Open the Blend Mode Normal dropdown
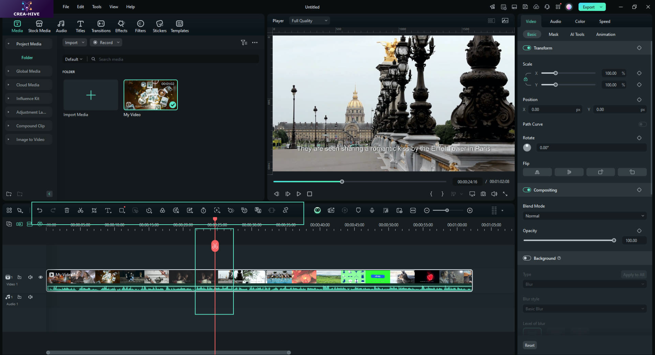The width and height of the screenshot is (655, 355). [x=585, y=216]
